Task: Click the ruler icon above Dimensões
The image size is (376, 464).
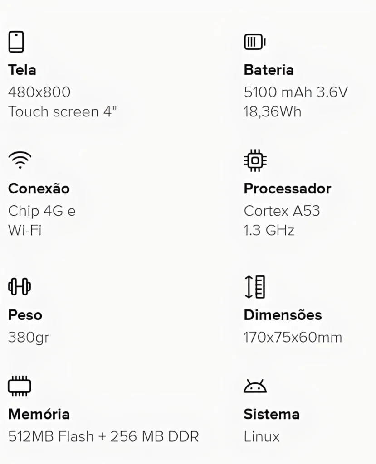Action: pos(255,287)
